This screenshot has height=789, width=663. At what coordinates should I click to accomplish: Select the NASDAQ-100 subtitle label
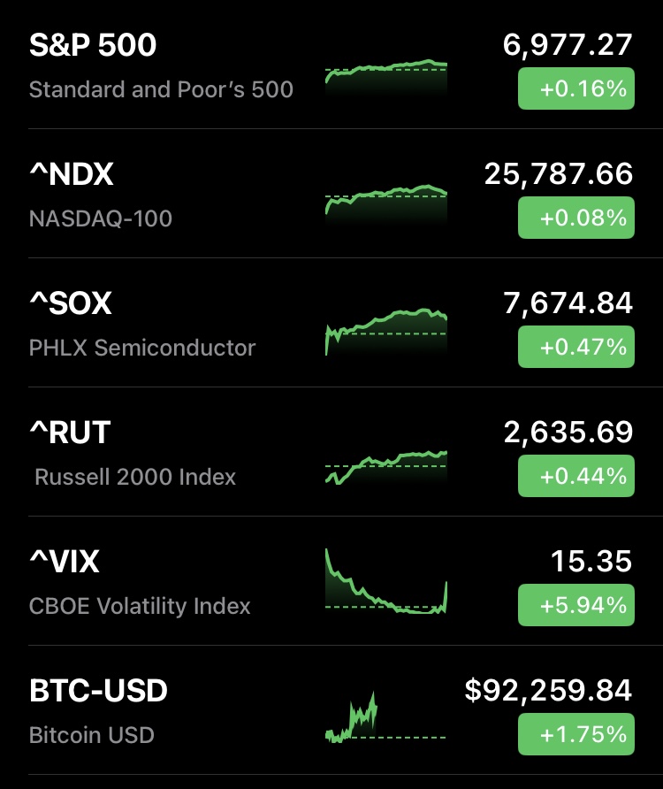pos(101,218)
